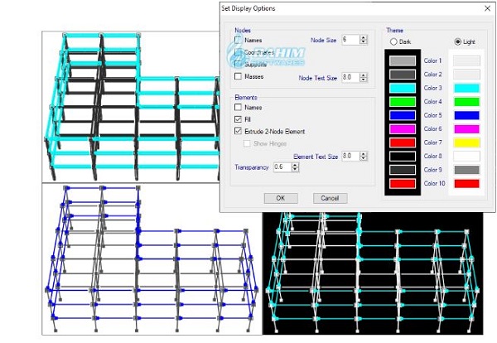Choose the green Color 4 swatch in Light column

[x=468, y=101]
